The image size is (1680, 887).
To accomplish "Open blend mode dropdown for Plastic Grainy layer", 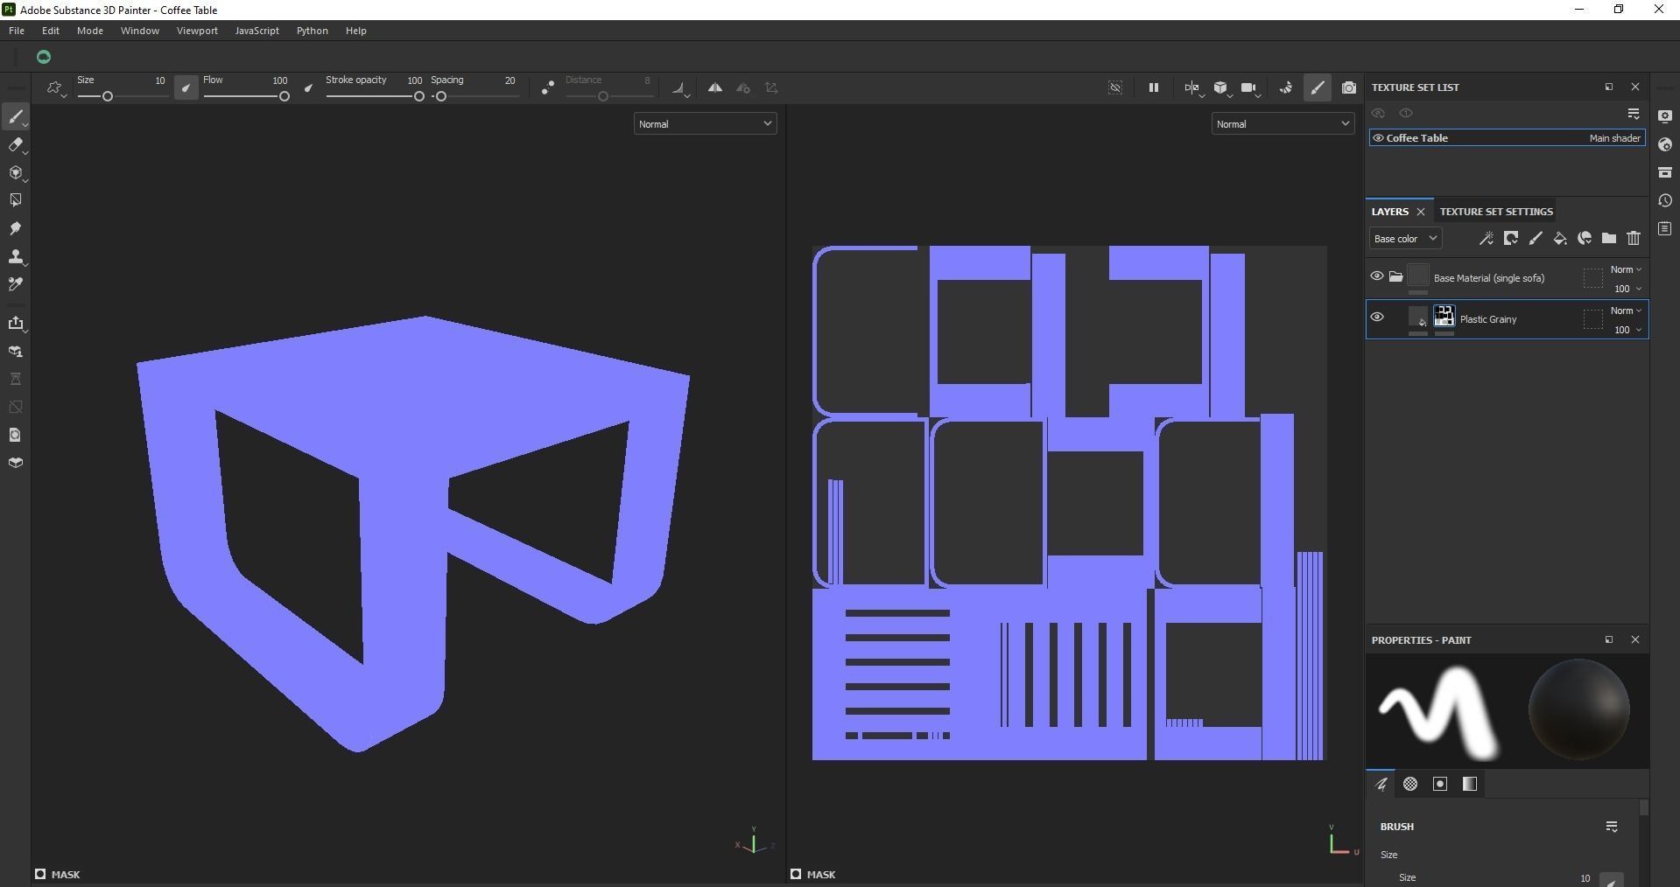I will tap(1626, 311).
